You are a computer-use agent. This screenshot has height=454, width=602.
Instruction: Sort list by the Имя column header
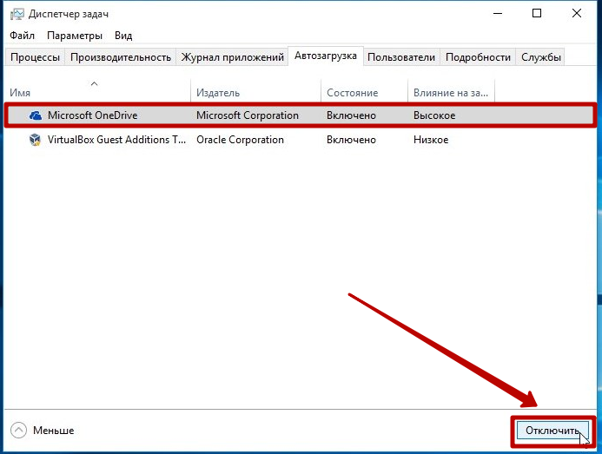pyautogui.click(x=96, y=92)
